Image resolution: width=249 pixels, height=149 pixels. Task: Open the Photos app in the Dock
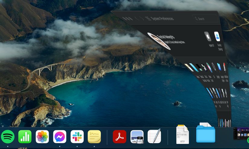(42, 137)
